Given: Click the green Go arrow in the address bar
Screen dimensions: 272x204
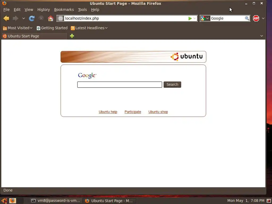Looking at the screenshot, I should pyautogui.click(x=190, y=18).
